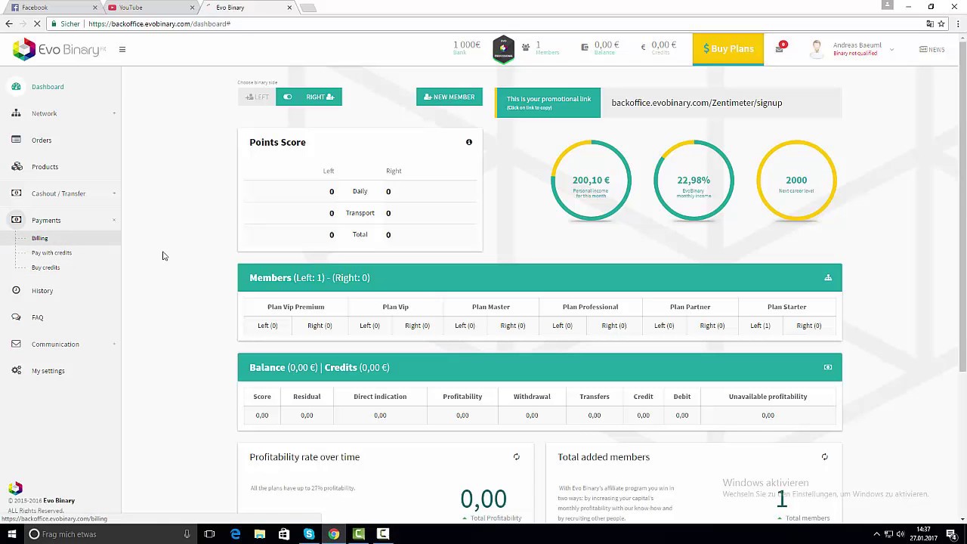The image size is (967, 544).
Task: Show hidden system tray icons
Action: click(876, 534)
